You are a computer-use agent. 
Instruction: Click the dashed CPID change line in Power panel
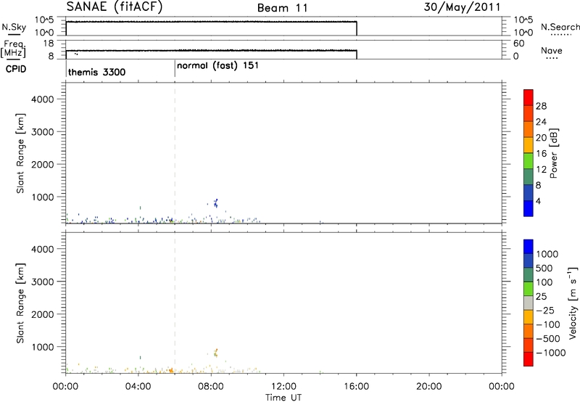point(175,153)
